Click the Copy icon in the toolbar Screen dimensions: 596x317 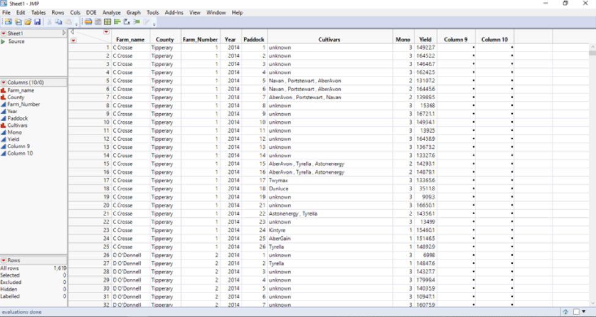[x=59, y=22]
